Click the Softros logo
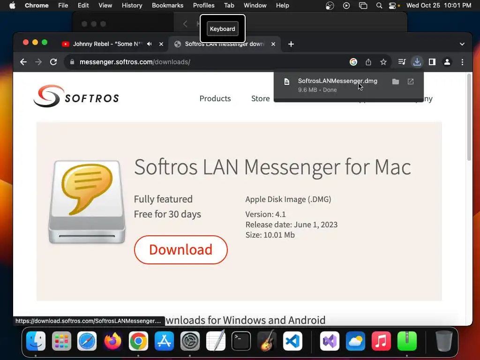 (76, 96)
